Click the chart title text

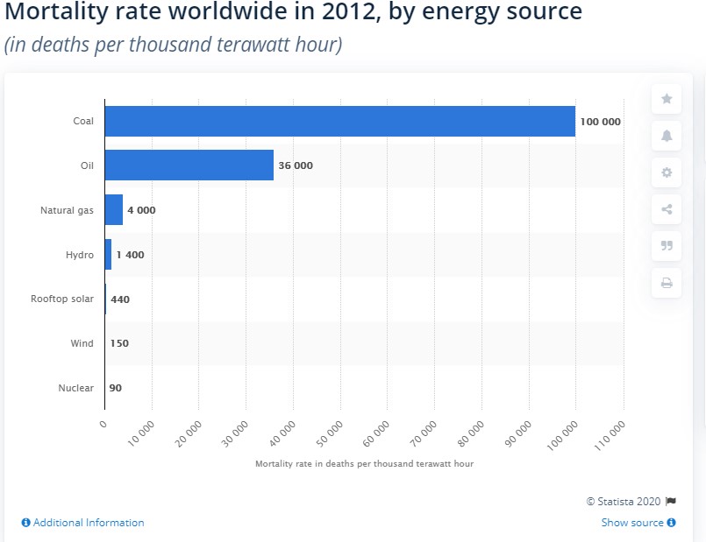(293, 13)
